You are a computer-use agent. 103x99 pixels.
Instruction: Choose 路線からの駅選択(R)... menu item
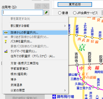[35, 33]
